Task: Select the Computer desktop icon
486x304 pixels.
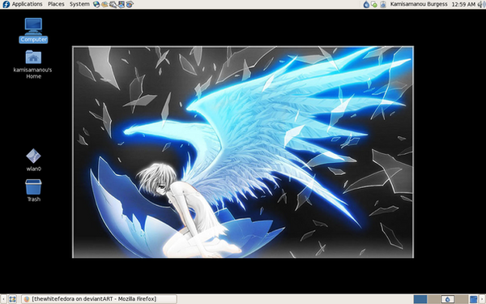Action: click(33, 31)
